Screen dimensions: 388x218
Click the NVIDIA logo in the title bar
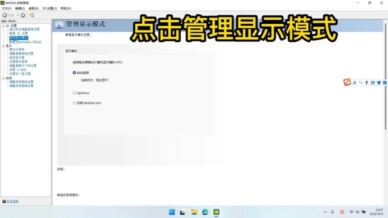pyautogui.click(x=3, y=3)
